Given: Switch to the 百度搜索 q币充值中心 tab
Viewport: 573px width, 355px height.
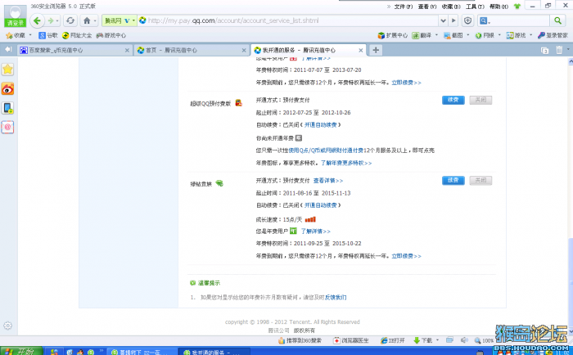Looking at the screenshot, I should coord(74,50).
